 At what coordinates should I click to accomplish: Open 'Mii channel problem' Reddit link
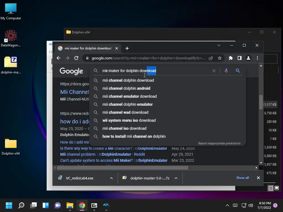(103, 154)
